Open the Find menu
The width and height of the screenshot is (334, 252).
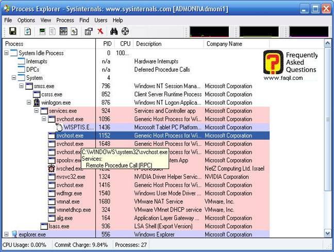pos(84,20)
